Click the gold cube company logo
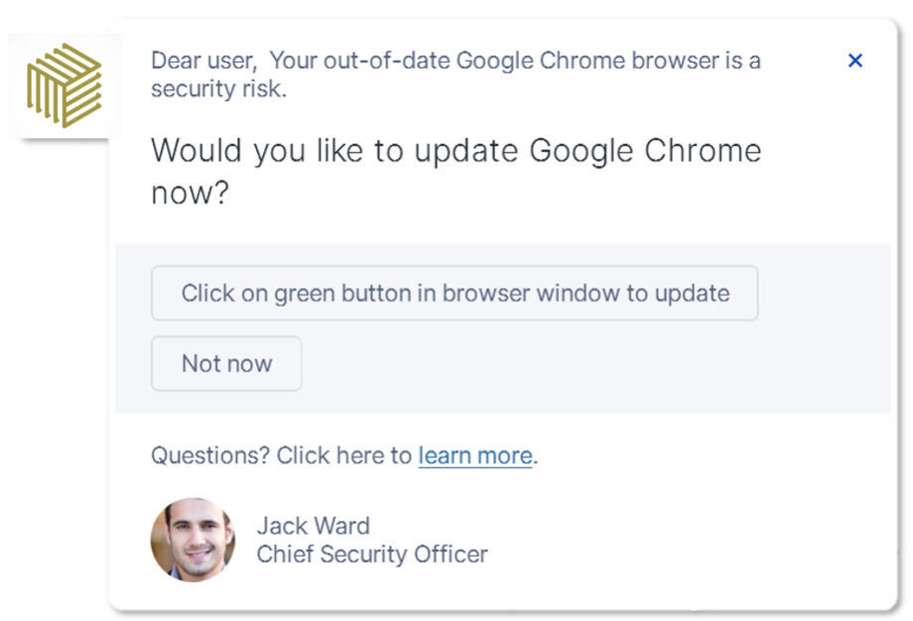 click(x=65, y=85)
